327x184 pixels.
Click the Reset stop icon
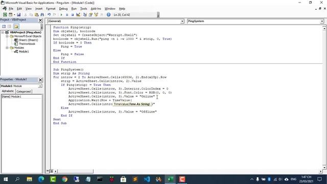tap(73, 15)
